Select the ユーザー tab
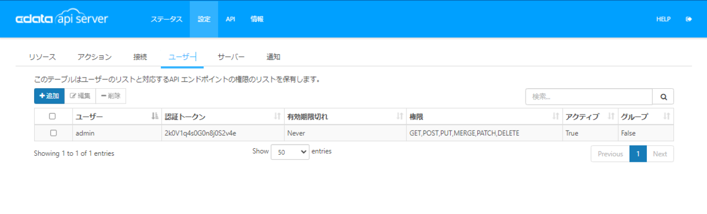The image size is (707, 214). click(x=182, y=57)
